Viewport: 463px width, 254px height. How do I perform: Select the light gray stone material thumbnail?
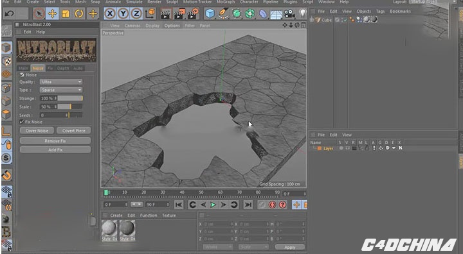[109, 230]
